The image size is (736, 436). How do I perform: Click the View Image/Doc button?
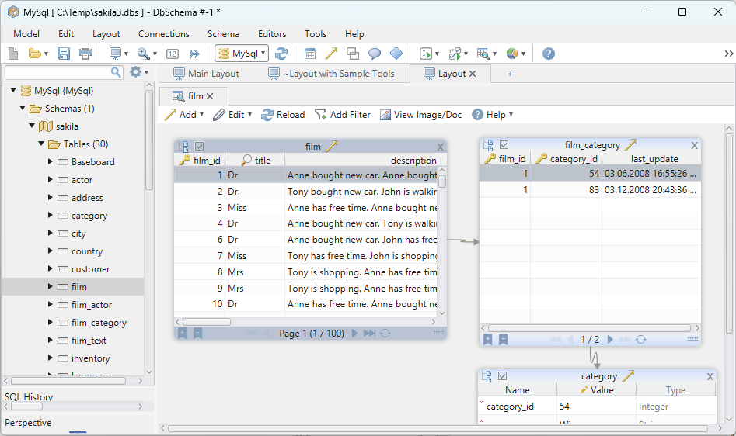point(421,115)
